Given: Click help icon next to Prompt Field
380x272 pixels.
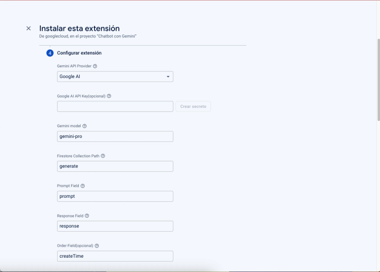Looking at the screenshot, I should coord(83,186).
